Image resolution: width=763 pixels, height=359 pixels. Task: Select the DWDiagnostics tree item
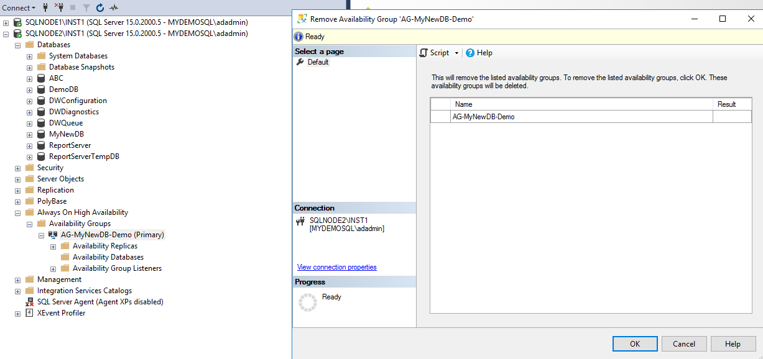click(x=74, y=112)
